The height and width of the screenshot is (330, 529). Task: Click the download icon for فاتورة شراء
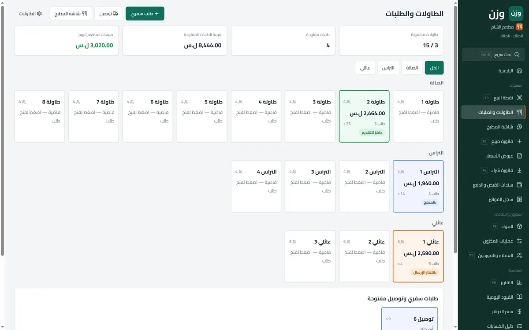pos(519,170)
